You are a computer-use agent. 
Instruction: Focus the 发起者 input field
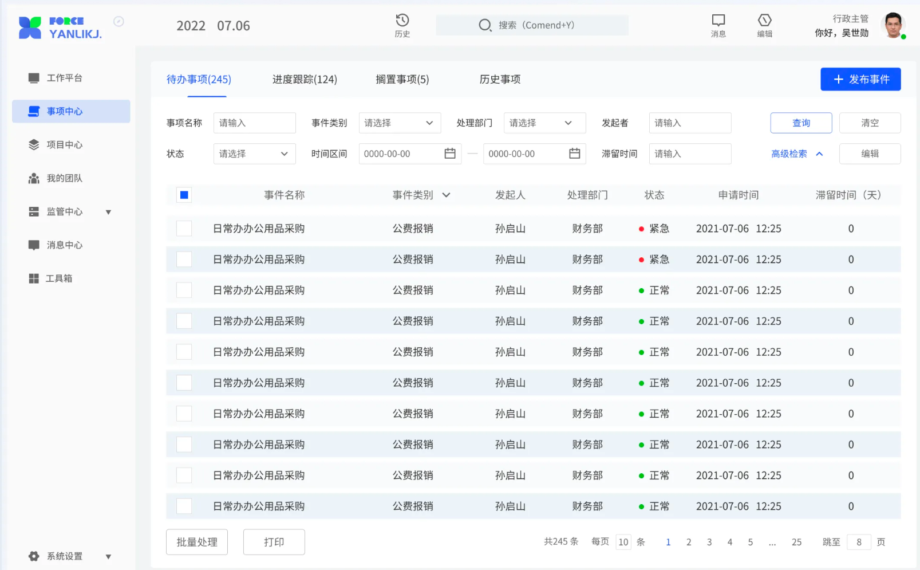tap(690, 123)
